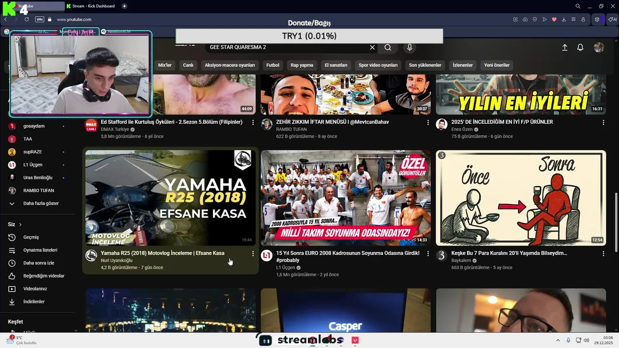
Task: Expand Daha fazla göster in subscriptions
Action: [x=41, y=203]
